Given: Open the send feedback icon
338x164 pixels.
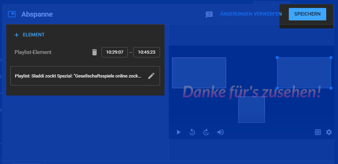Looking at the screenshot, I should click(209, 15).
